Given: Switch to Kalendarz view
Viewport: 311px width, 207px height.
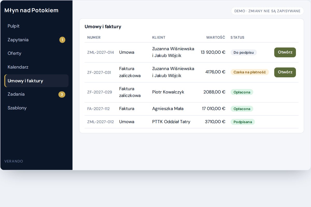Looking at the screenshot, I should tap(36, 67).
